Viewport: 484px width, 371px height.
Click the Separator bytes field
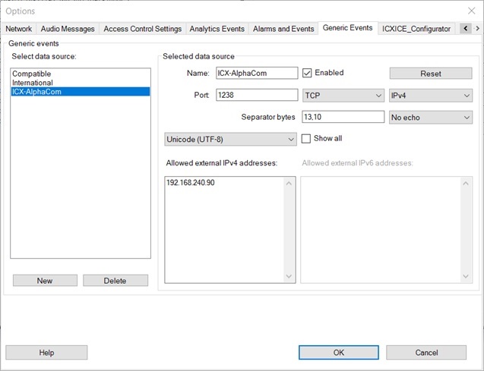pyautogui.click(x=342, y=118)
